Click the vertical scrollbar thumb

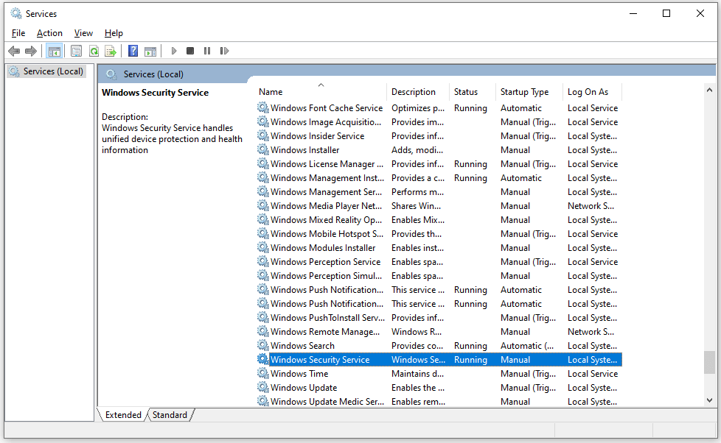point(709,363)
